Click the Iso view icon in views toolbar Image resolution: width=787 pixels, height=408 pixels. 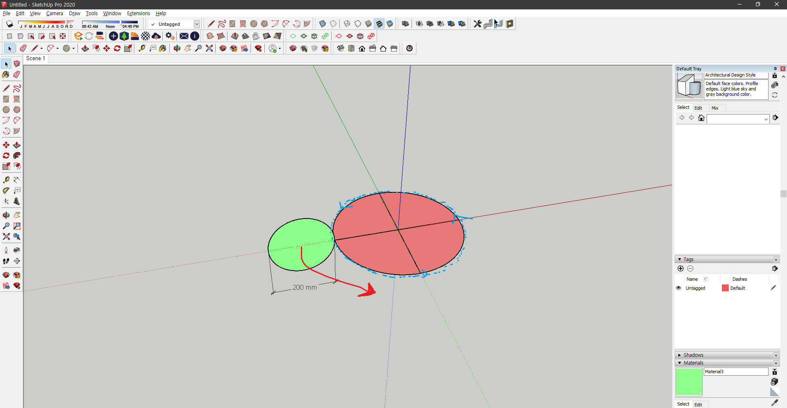pos(341,48)
